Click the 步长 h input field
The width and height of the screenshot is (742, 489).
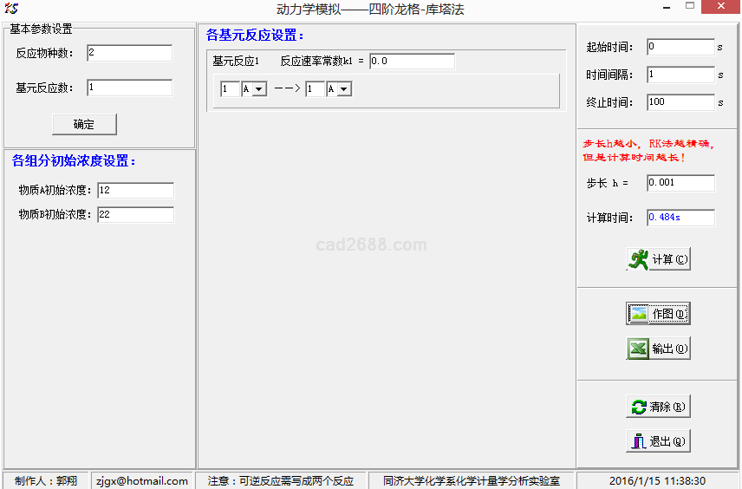(x=680, y=183)
